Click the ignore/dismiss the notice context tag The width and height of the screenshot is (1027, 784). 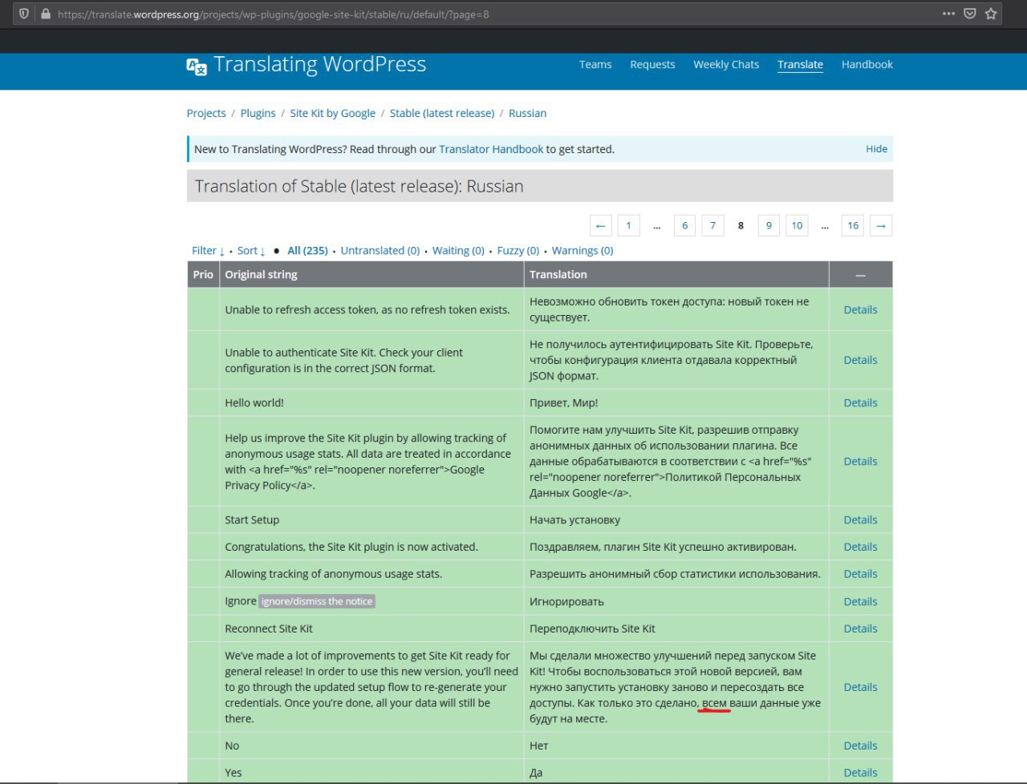(317, 601)
